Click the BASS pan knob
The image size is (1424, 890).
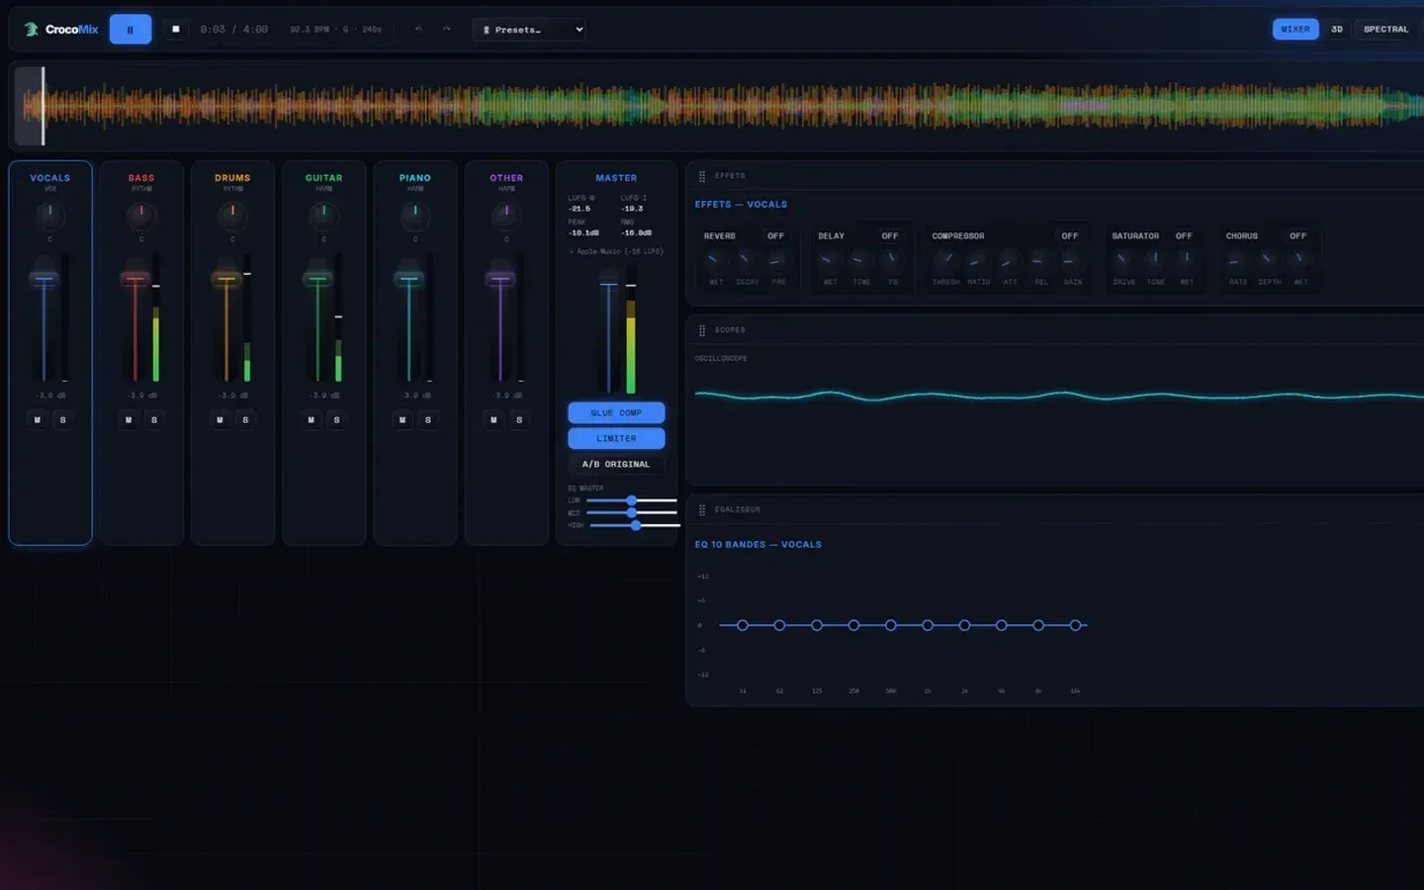[141, 215]
